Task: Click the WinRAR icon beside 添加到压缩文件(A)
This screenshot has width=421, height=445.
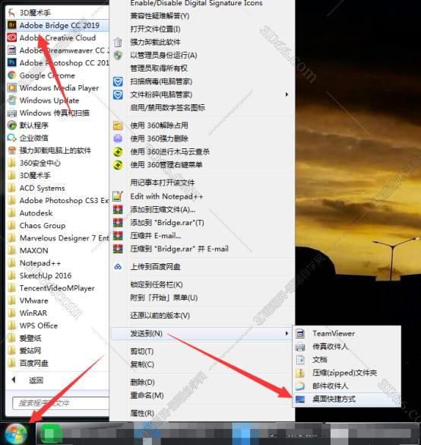Action: pos(118,210)
